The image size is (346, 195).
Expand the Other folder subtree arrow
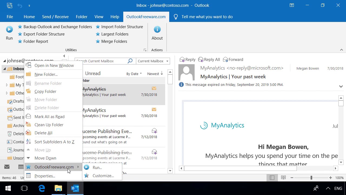pyautogui.click(x=7, y=93)
